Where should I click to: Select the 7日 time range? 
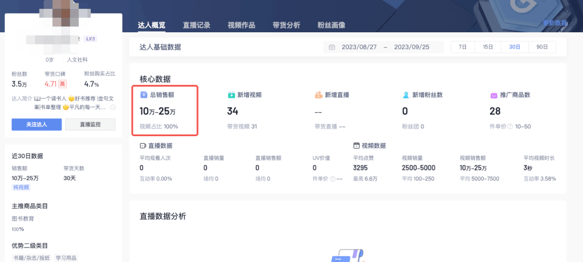[x=463, y=47]
